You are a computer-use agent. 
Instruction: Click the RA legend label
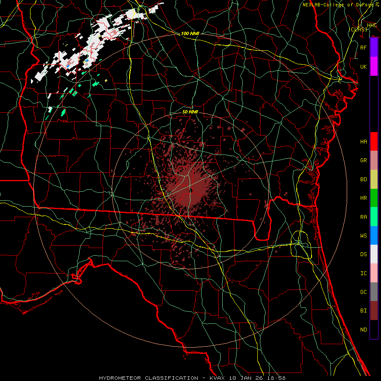pos(363,217)
